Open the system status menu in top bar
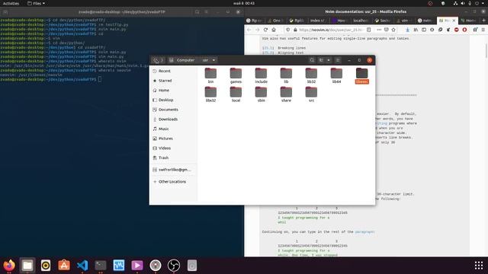The height and width of the screenshot is (274, 488). tap(470, 3)
